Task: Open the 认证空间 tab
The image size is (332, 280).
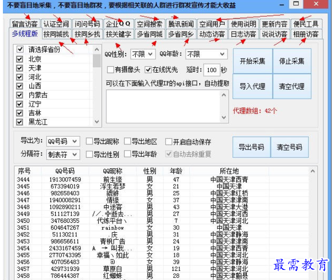Action: coord(56,24)
